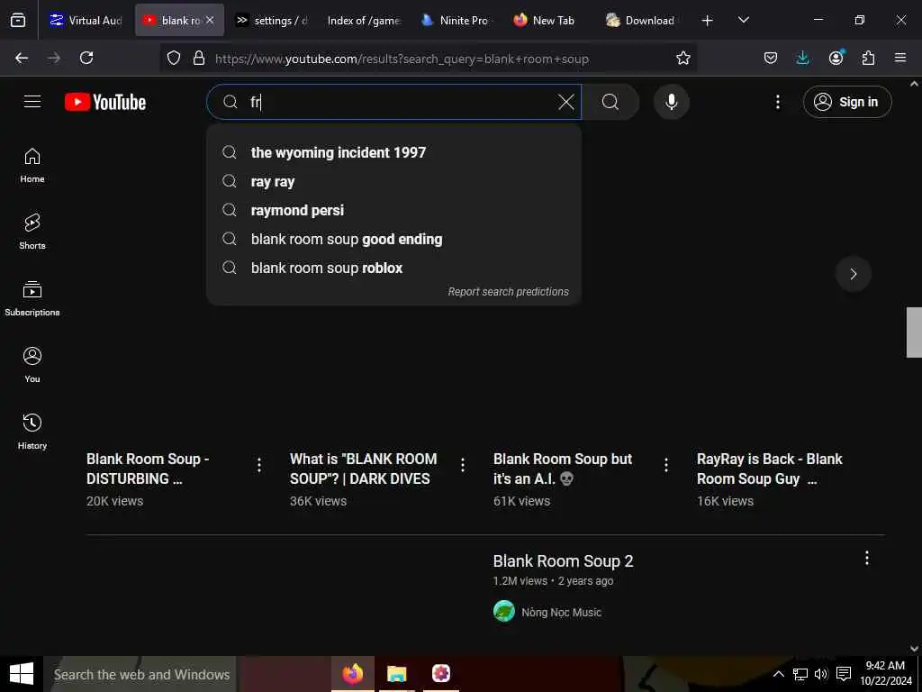Open Home in the sidebar
This screenshot has height=692, width=922.
coord(32,166)
